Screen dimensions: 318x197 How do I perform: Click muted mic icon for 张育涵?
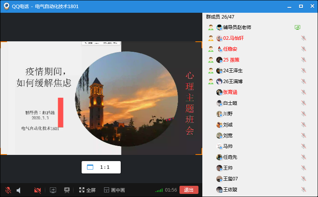[304, 92]
